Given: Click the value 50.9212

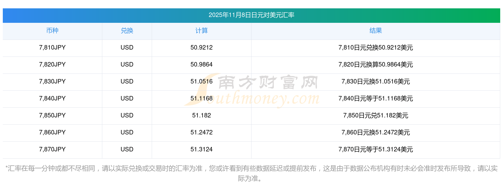Looking at the screenshot, I should [x=201, y=48].
